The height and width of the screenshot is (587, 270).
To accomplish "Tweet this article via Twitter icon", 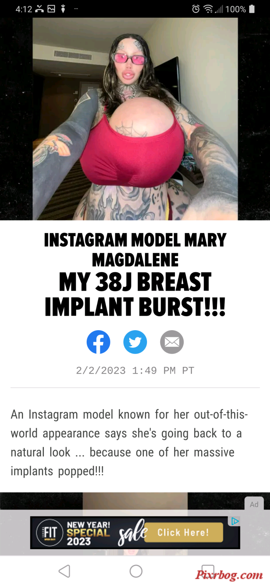I will 135,342.
